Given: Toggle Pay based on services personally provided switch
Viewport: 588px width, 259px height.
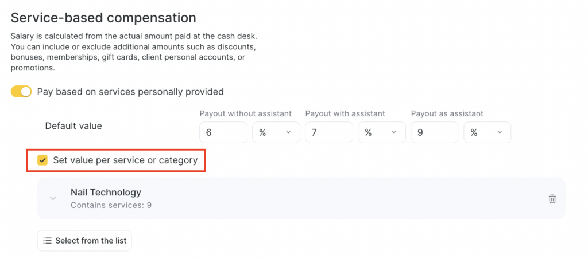Looking at the screenshot, I should [21, 92].
